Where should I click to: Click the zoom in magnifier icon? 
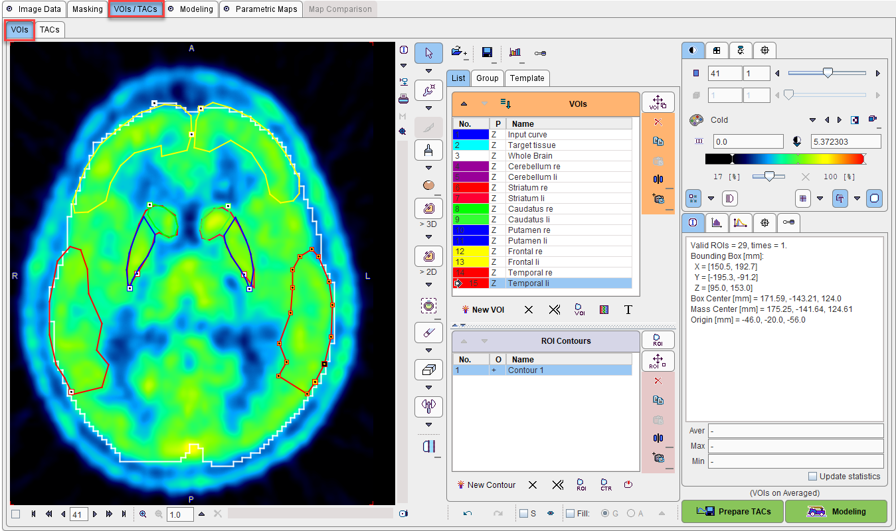143,514
